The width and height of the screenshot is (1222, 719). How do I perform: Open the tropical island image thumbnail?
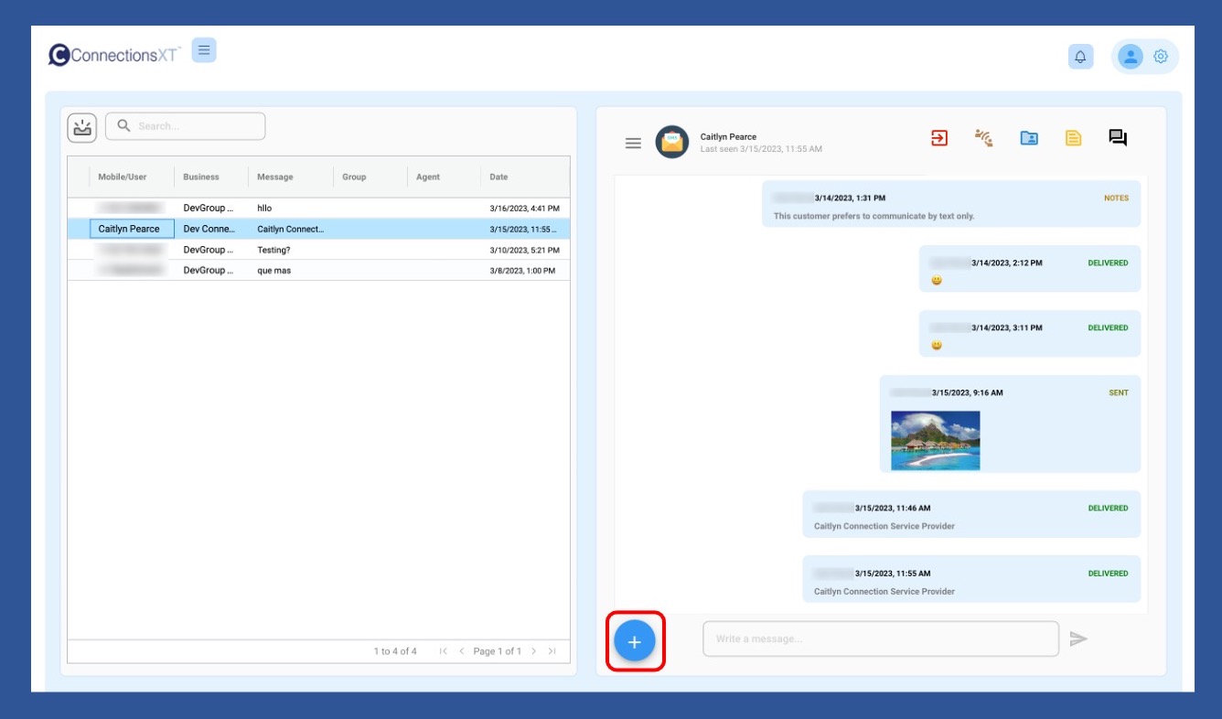935,440
